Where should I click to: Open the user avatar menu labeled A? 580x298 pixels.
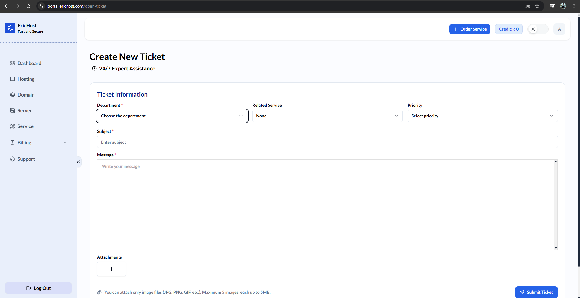pos(559,29)
